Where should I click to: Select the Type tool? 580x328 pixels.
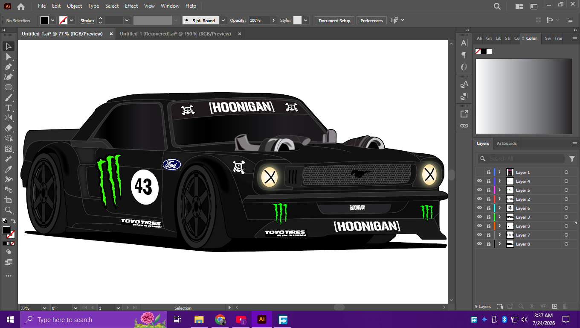(8, 108)
